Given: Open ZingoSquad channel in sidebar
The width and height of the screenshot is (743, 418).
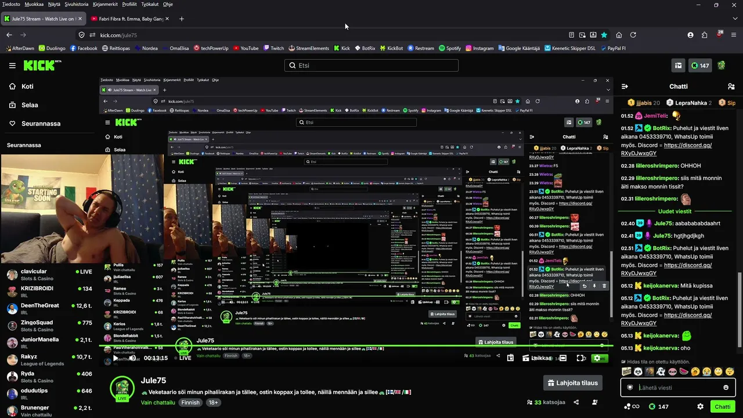Looking at the screenshot, I should coord(49,326).
